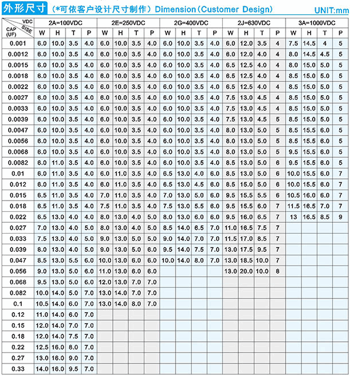Select the 12.5 width value in 0.22 row
The height and width of the screenshot is (376, 350).
click(42, 348)
